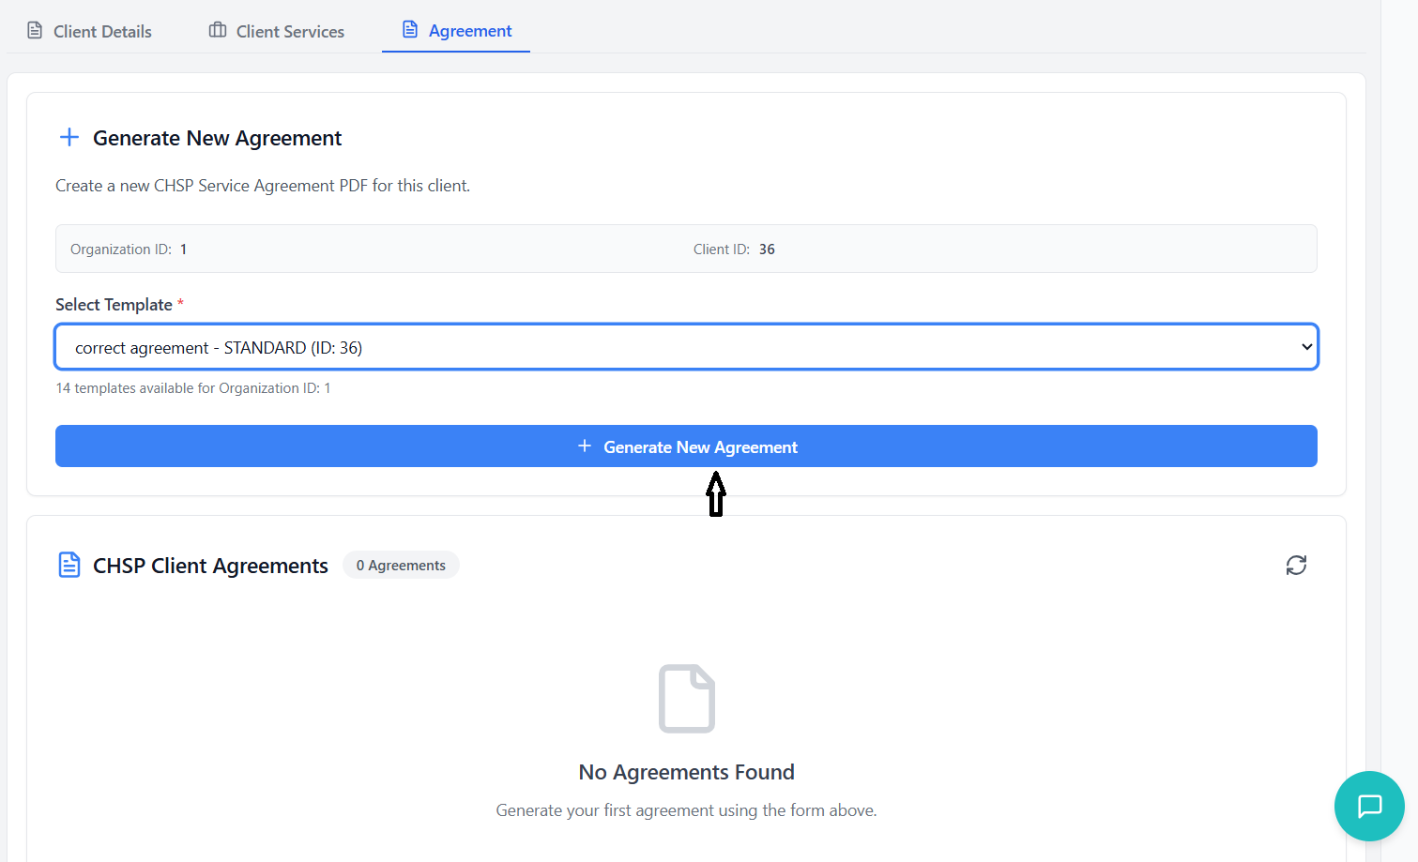Click the empty file placeholder icon
Viewport: 1418px width, 862px height.
click(686, 699)
